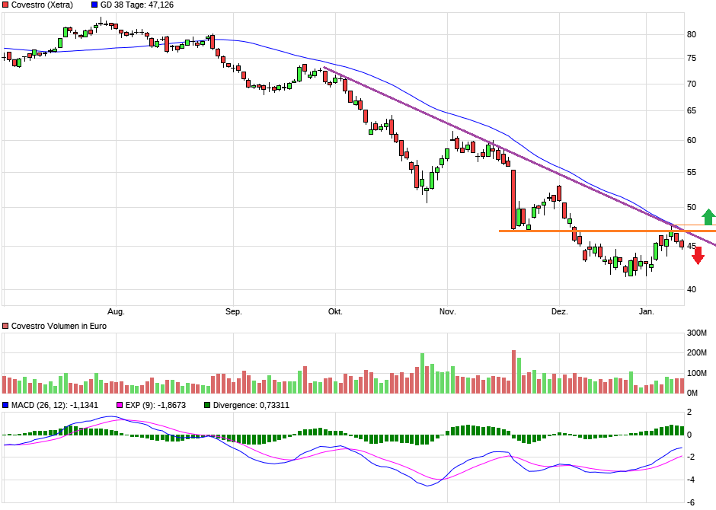Click the "Divergence: 0,73311" label
This screenshot has width=716, height=510.
[x=251, y=405]
